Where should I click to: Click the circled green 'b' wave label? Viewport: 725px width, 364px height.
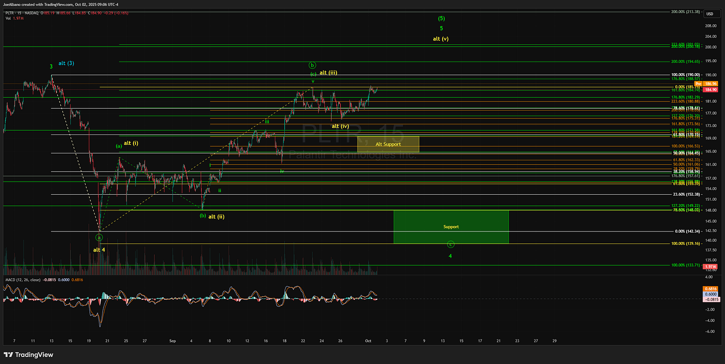tap(312, 65)
